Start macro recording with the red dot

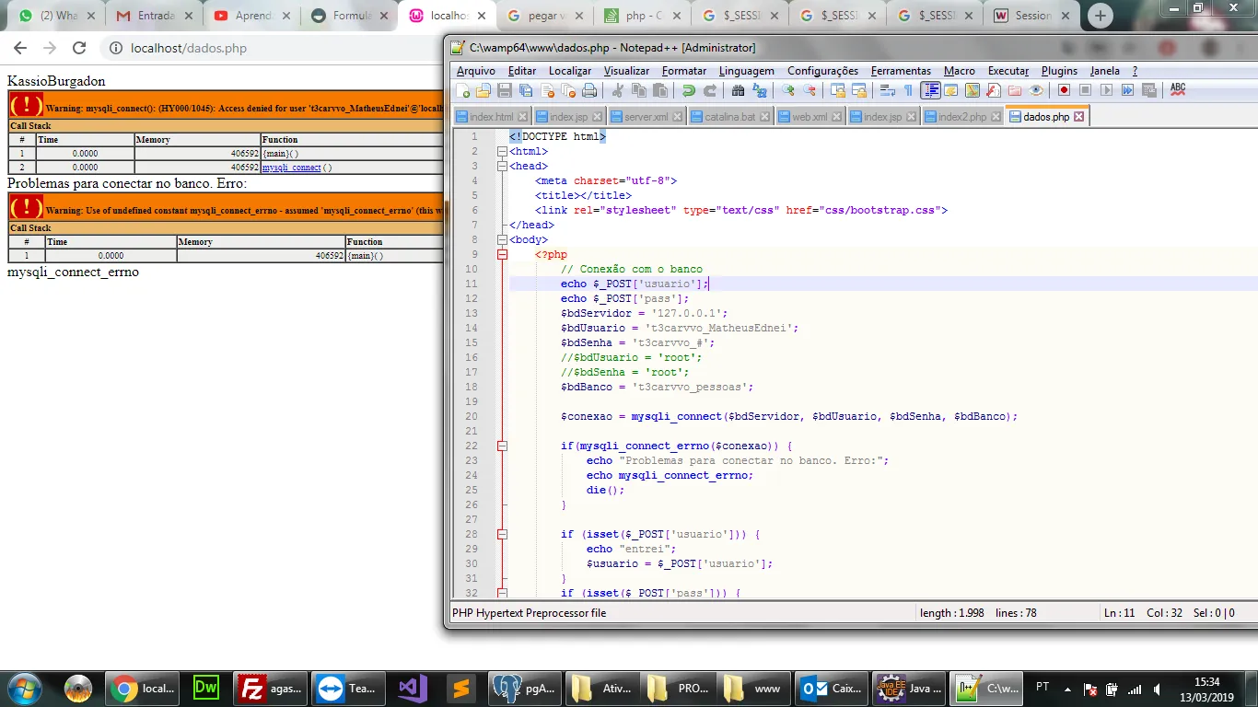pyautogui.click(x=1064, y=90)
